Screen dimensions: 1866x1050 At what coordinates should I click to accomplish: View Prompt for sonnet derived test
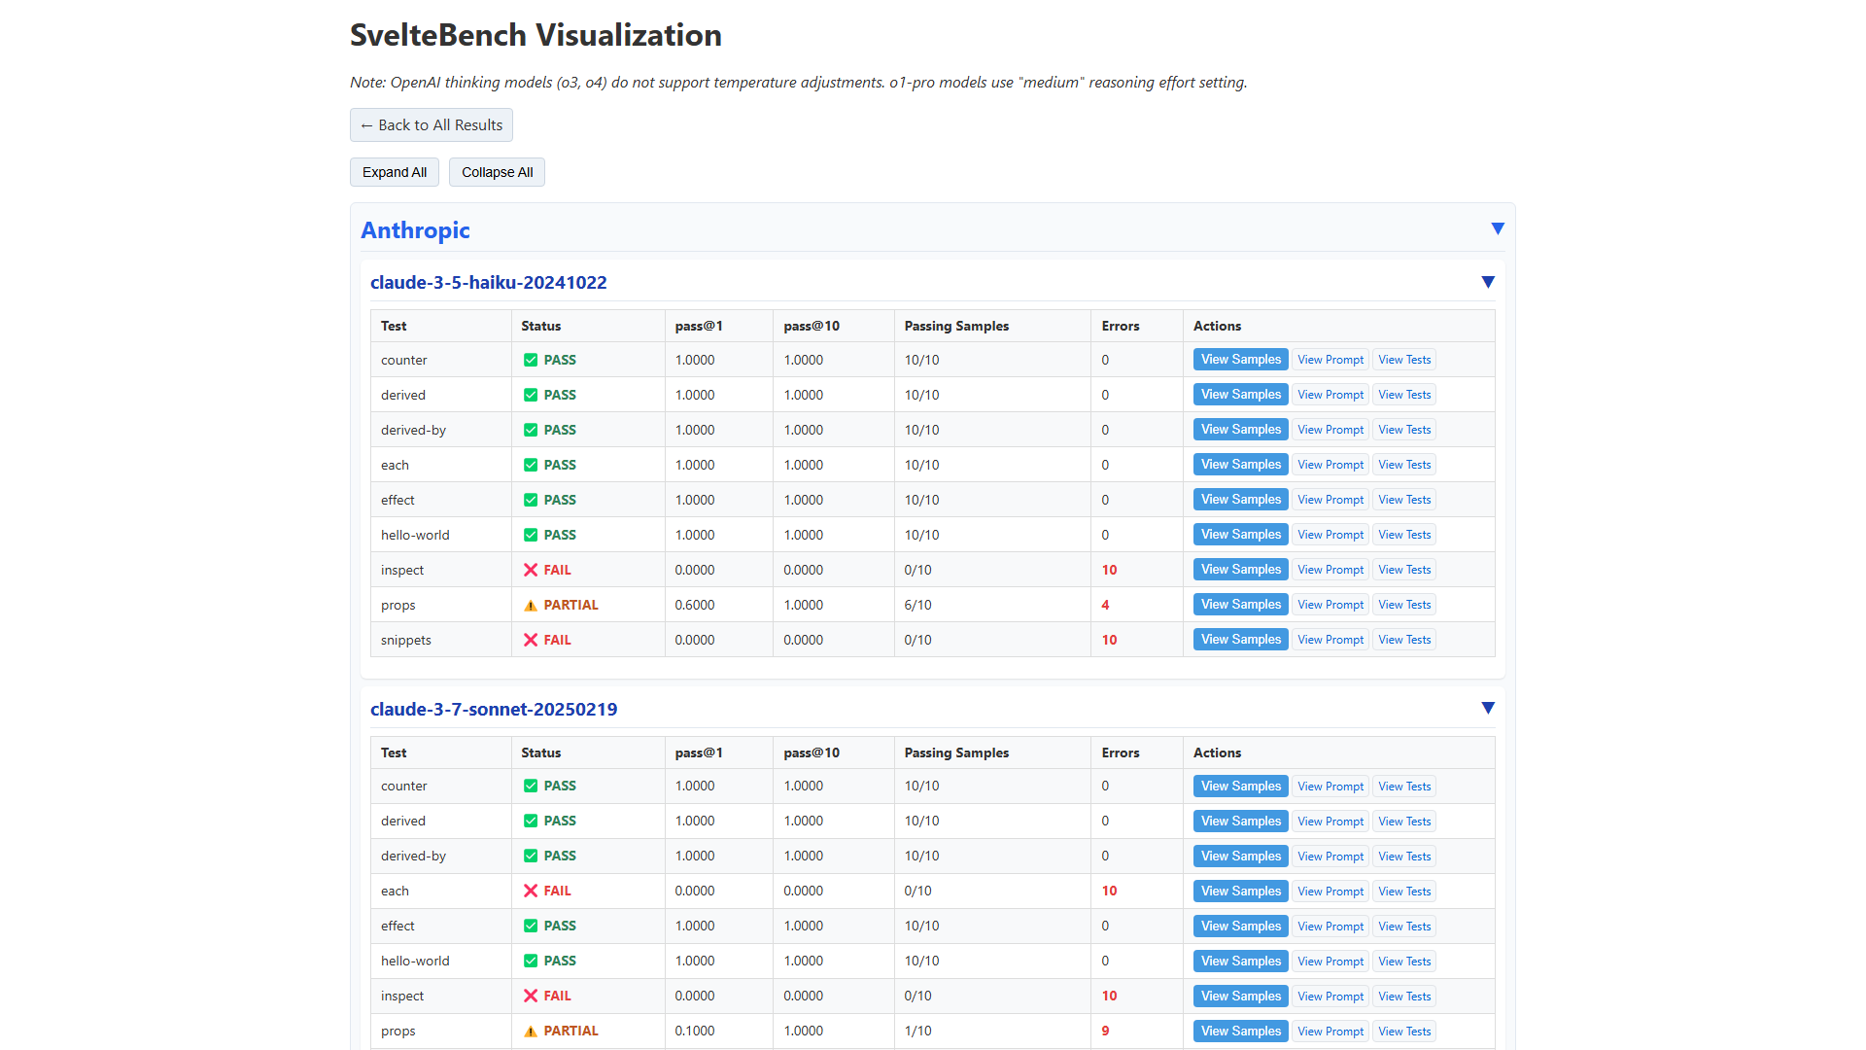click(1330, 822)
